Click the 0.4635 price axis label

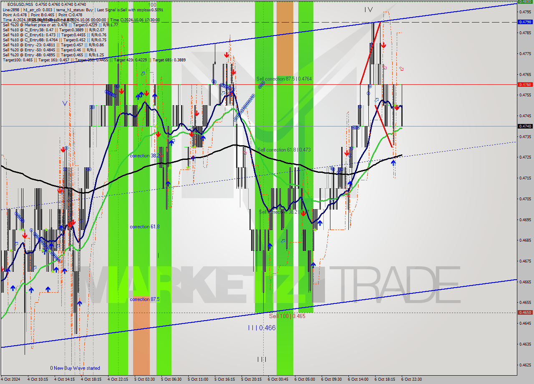coord(525,344)
